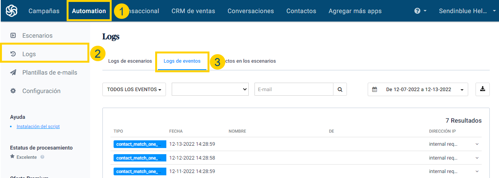
Task: Click the E-mail search input field
Action: click(x=293, y=89)
